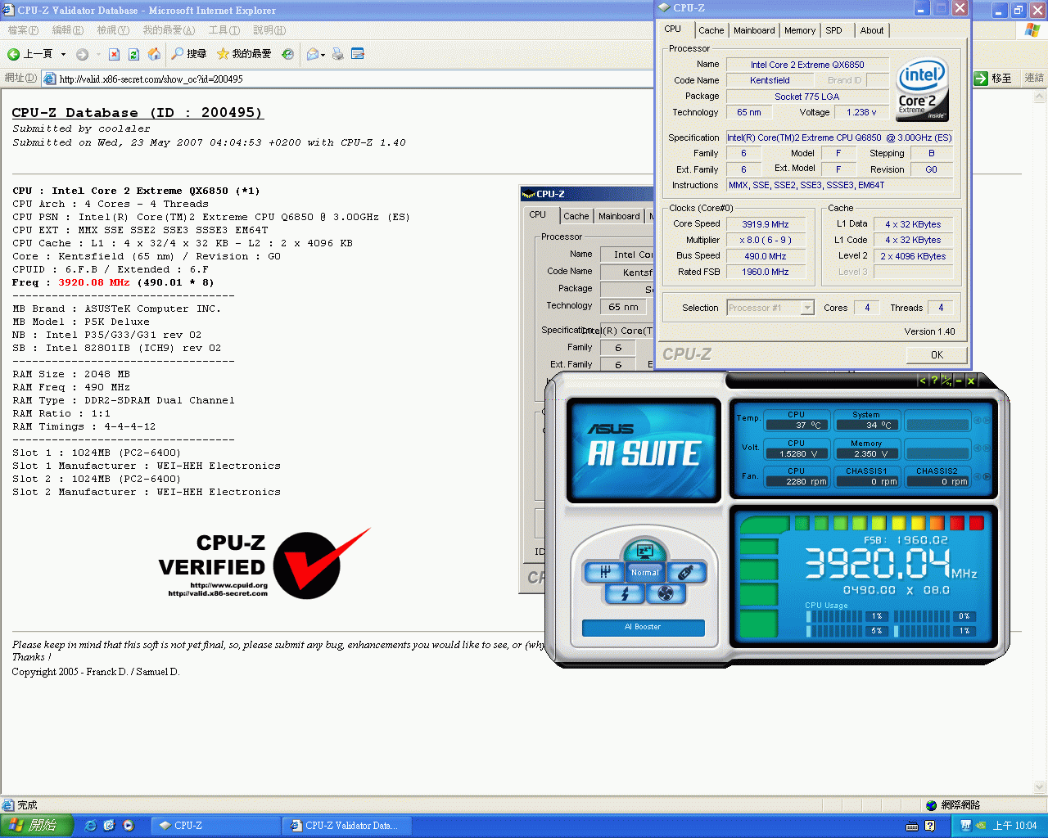Click the probe icon left of Normal button
The width and height of the screenshot is (1048, 838).
(x=604, y=572)
